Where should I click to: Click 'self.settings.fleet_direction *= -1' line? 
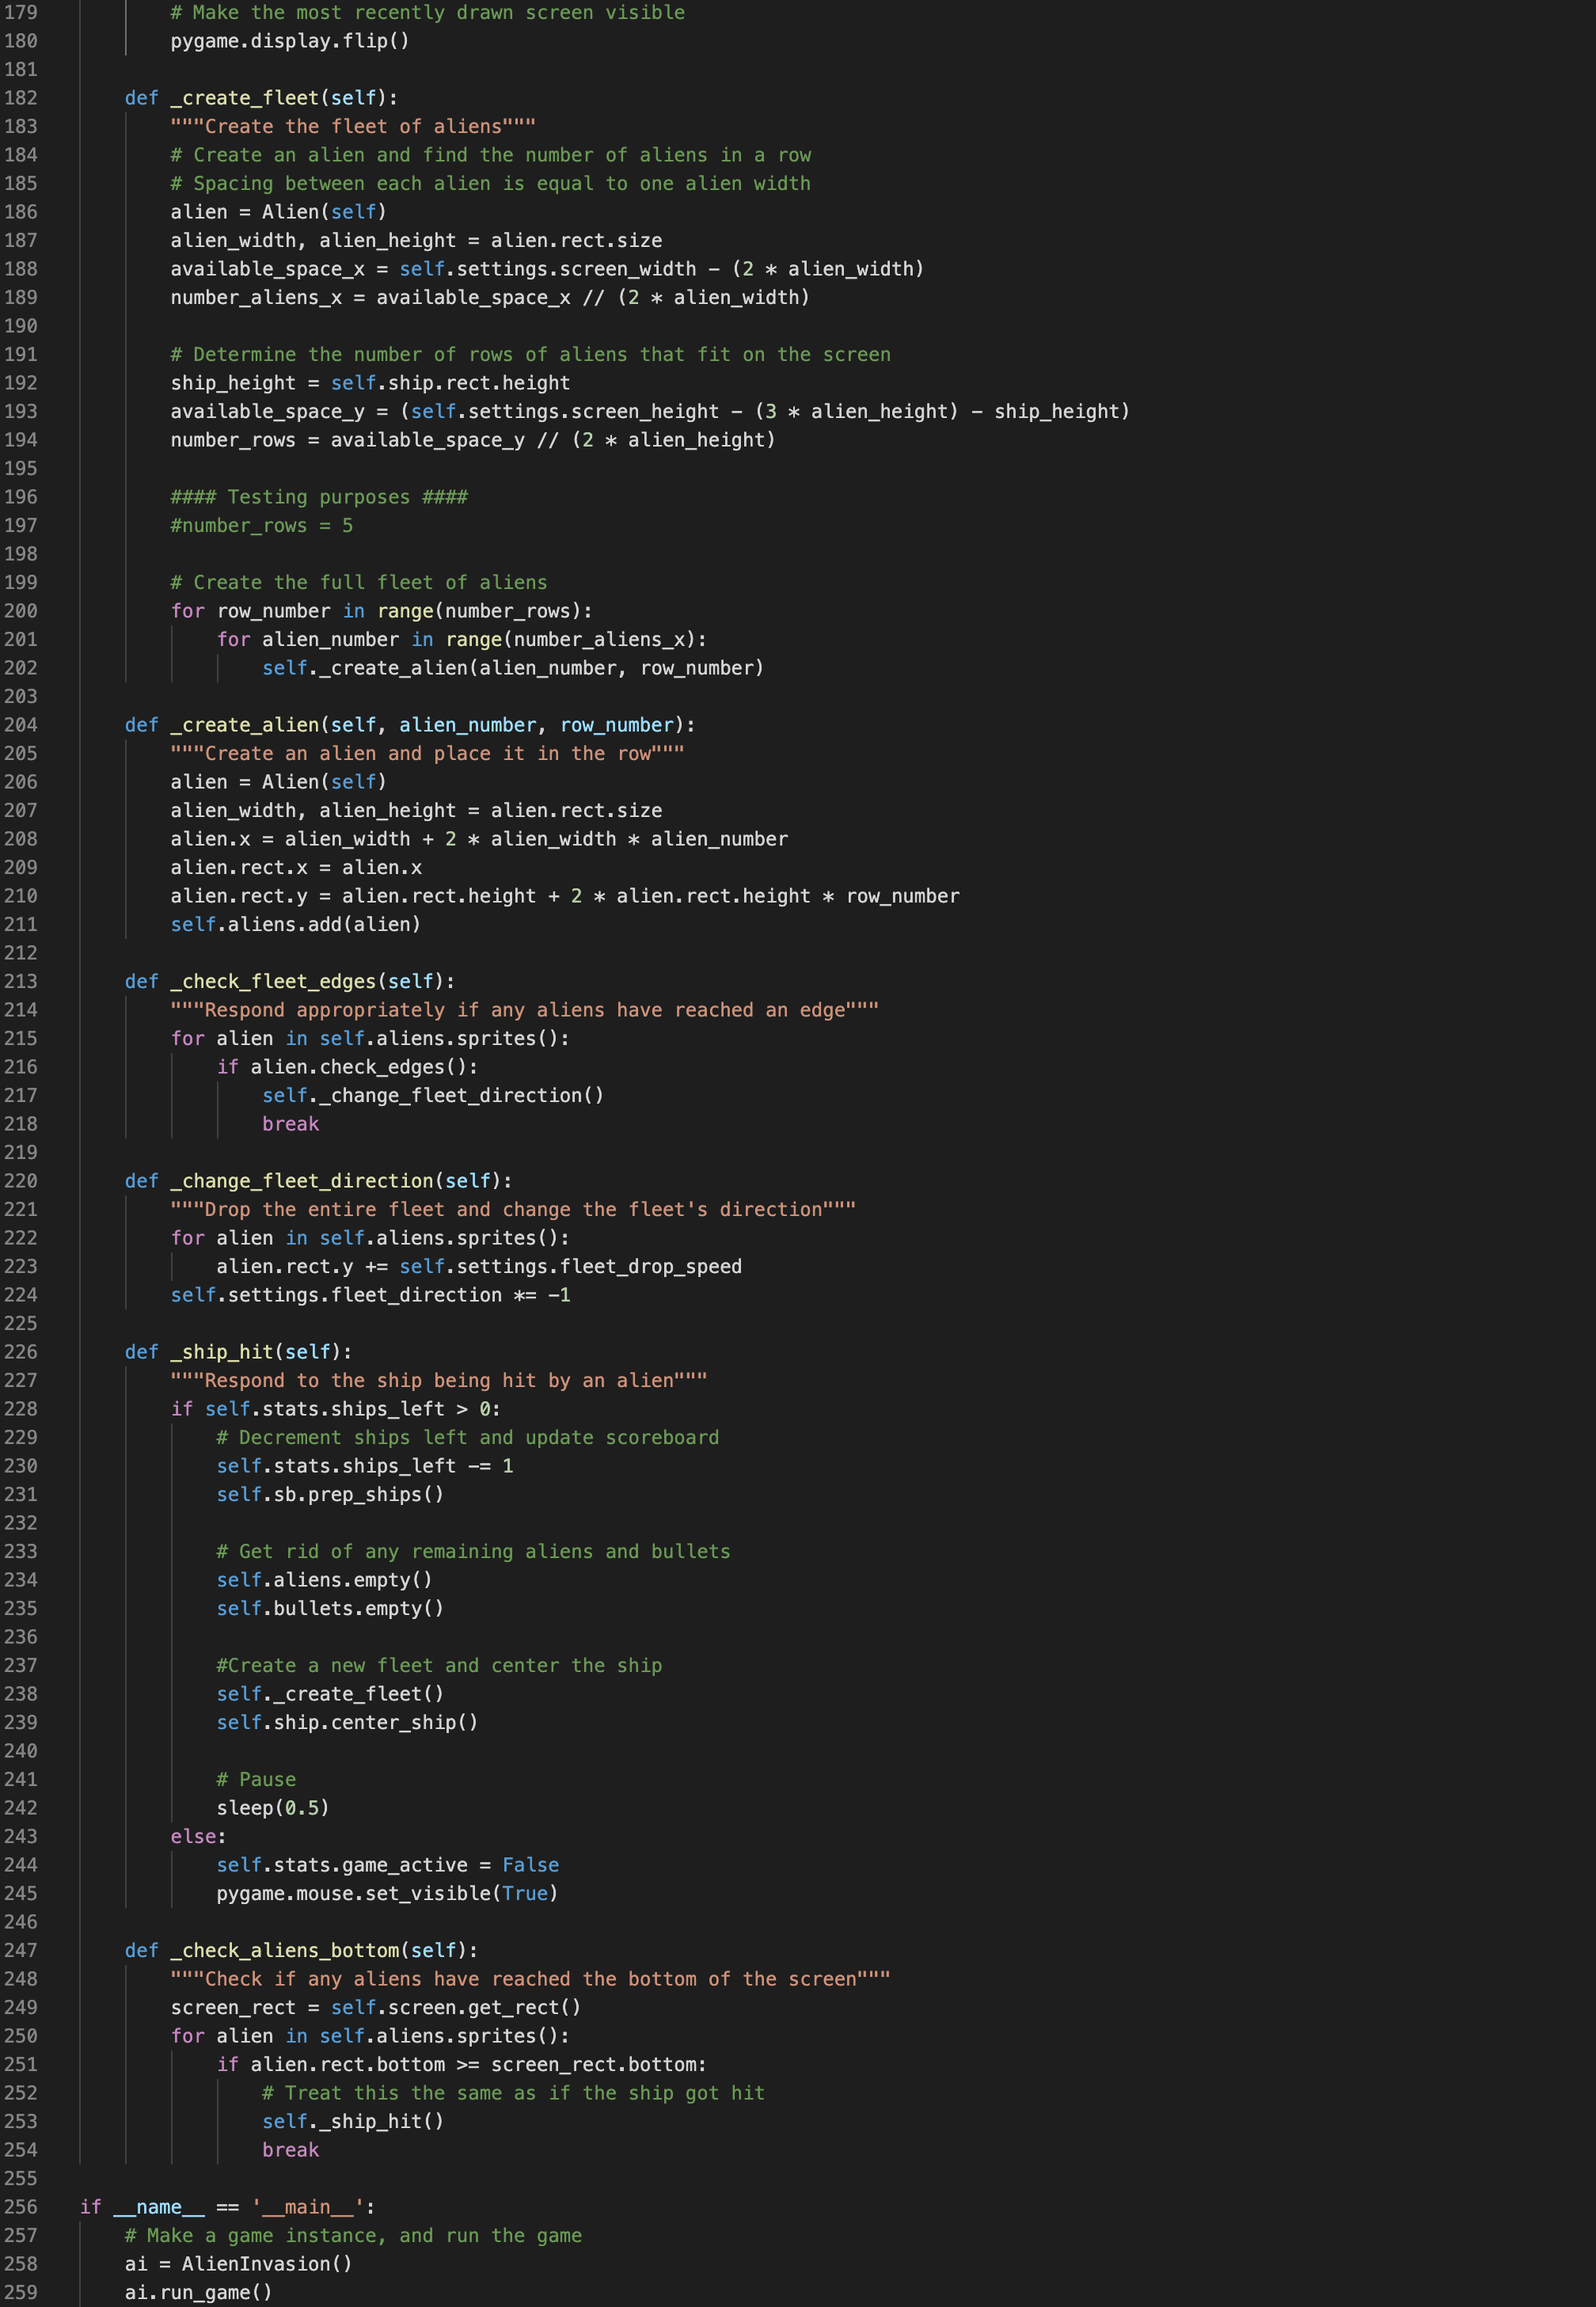[x=370, y=1296]
